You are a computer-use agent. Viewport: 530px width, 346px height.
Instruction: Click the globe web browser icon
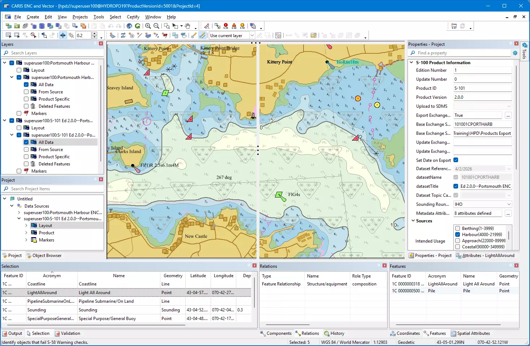pos(129,26)
